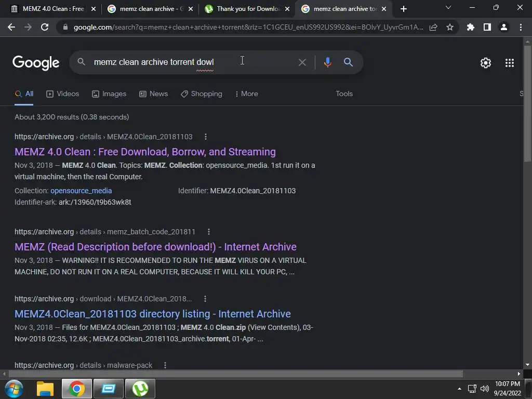This screenshot has width=532, height=399.
Task: Open Chrome's three-dot menu
Action: [x=521, y=27]
